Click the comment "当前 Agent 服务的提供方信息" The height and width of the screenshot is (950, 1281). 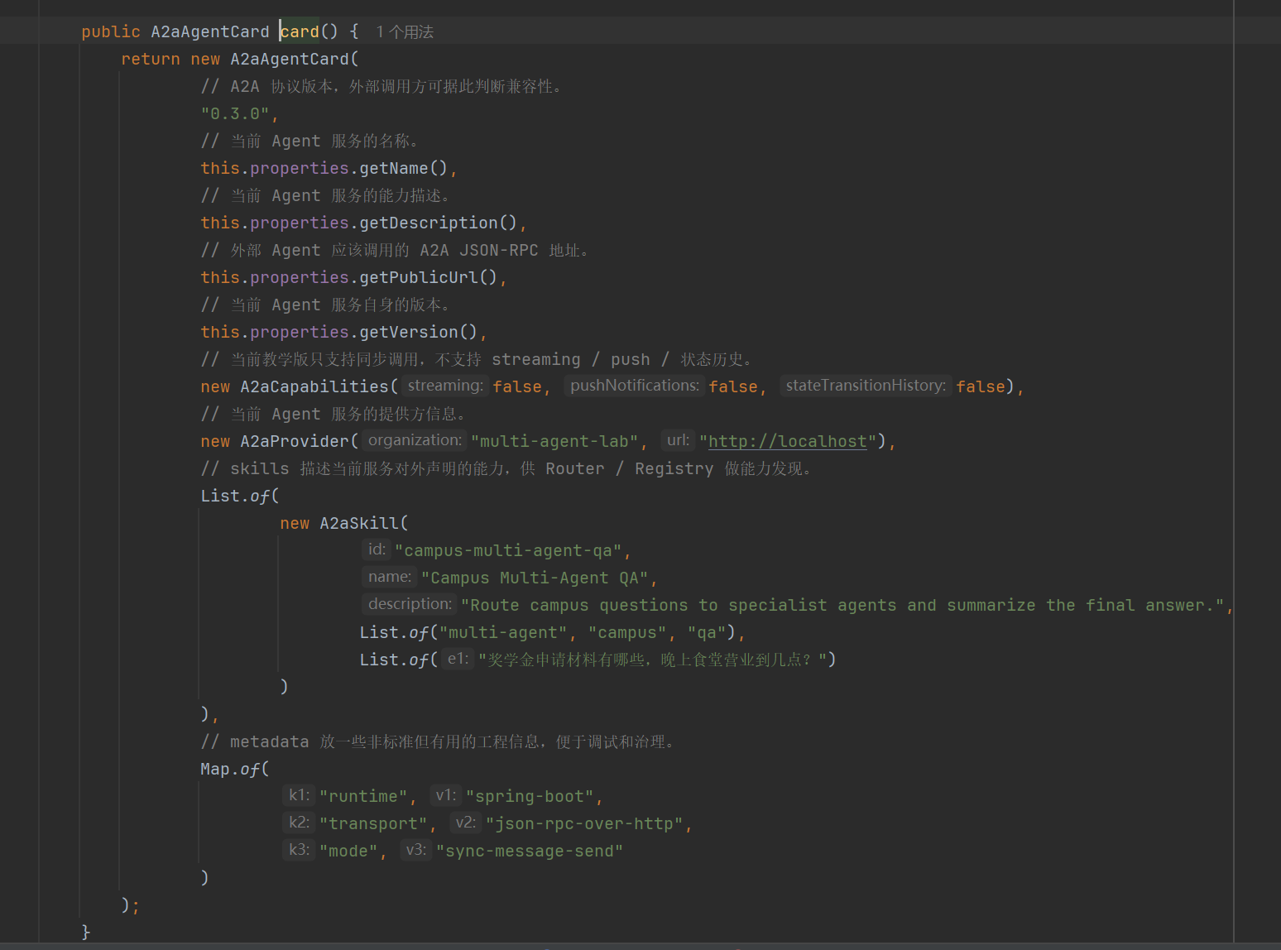click(333, 414)
